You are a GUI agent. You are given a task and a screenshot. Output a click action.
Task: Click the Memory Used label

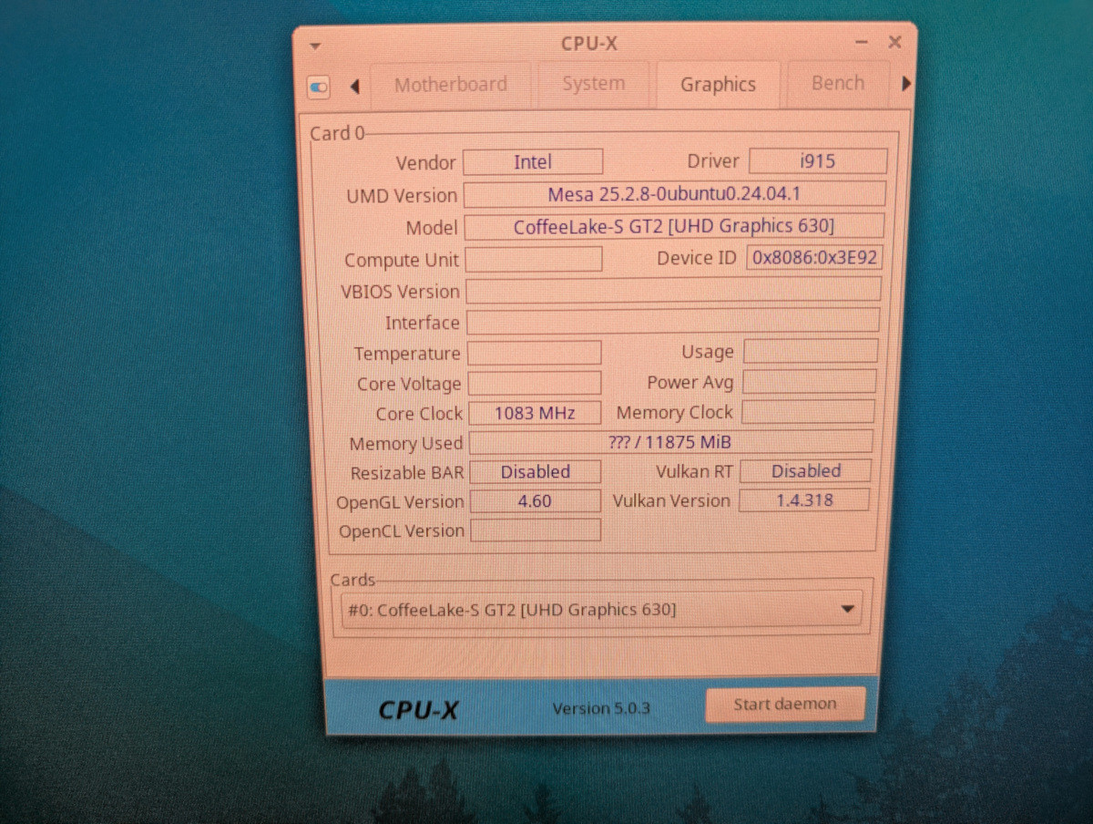pos(406,443)
